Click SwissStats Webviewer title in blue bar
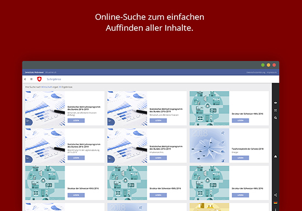 [x=34, y=73]
